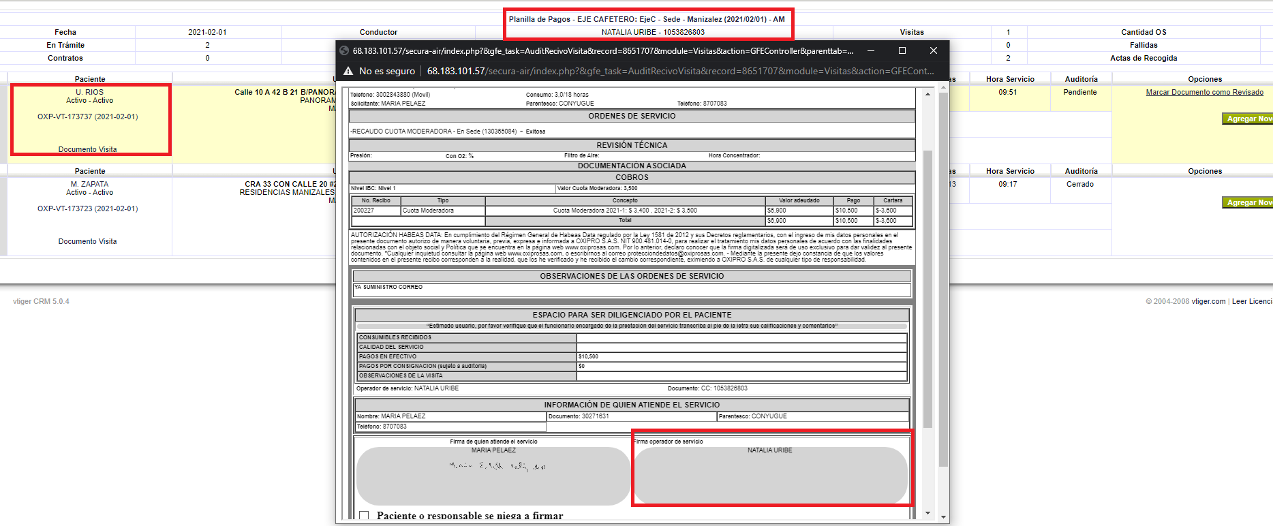Click the 'Planilla de Pagos - EJE CAFETERO' title

coord(647,19)
